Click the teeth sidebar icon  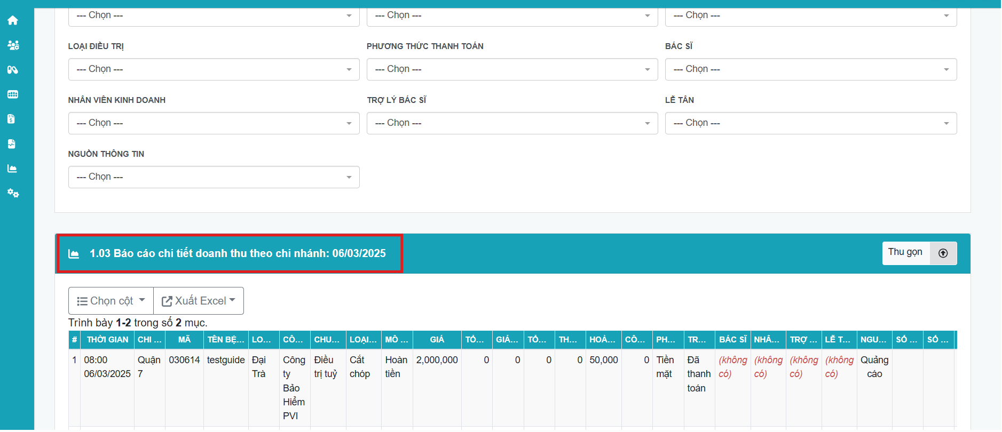[13, 94]
